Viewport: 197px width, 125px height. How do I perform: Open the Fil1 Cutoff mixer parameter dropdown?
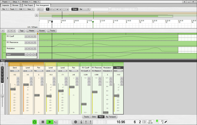tap(85, 71)
